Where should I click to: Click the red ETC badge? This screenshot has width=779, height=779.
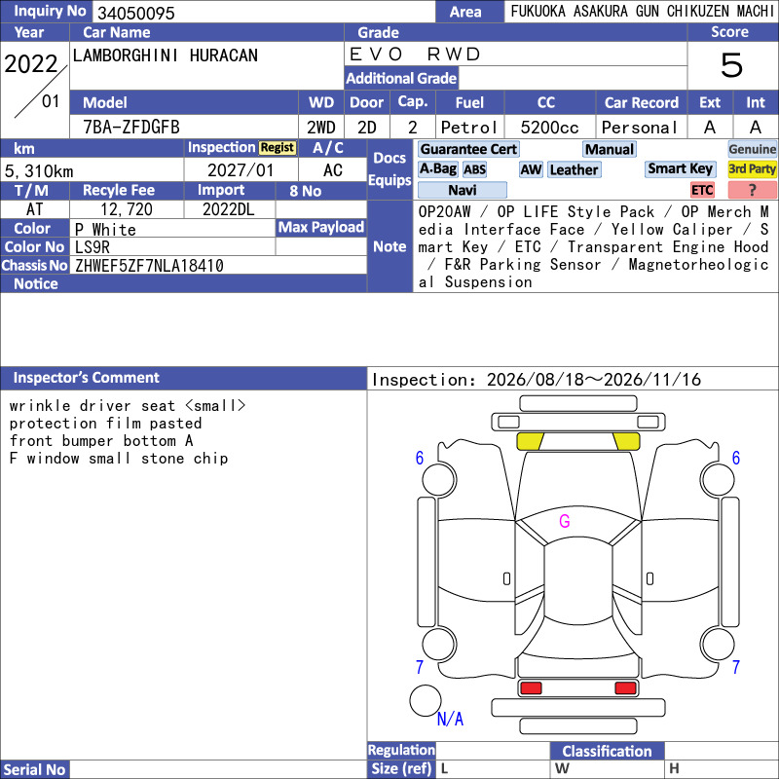click(702, 190)
